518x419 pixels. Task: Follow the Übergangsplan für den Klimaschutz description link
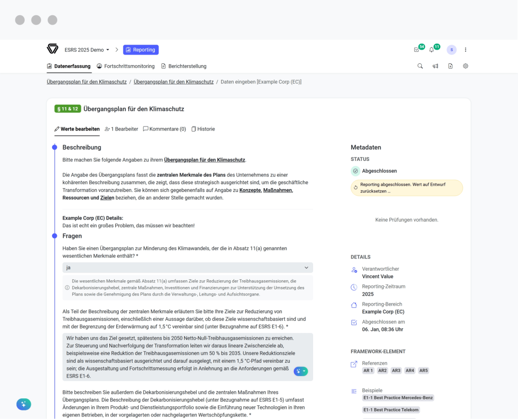pos(204,159)
